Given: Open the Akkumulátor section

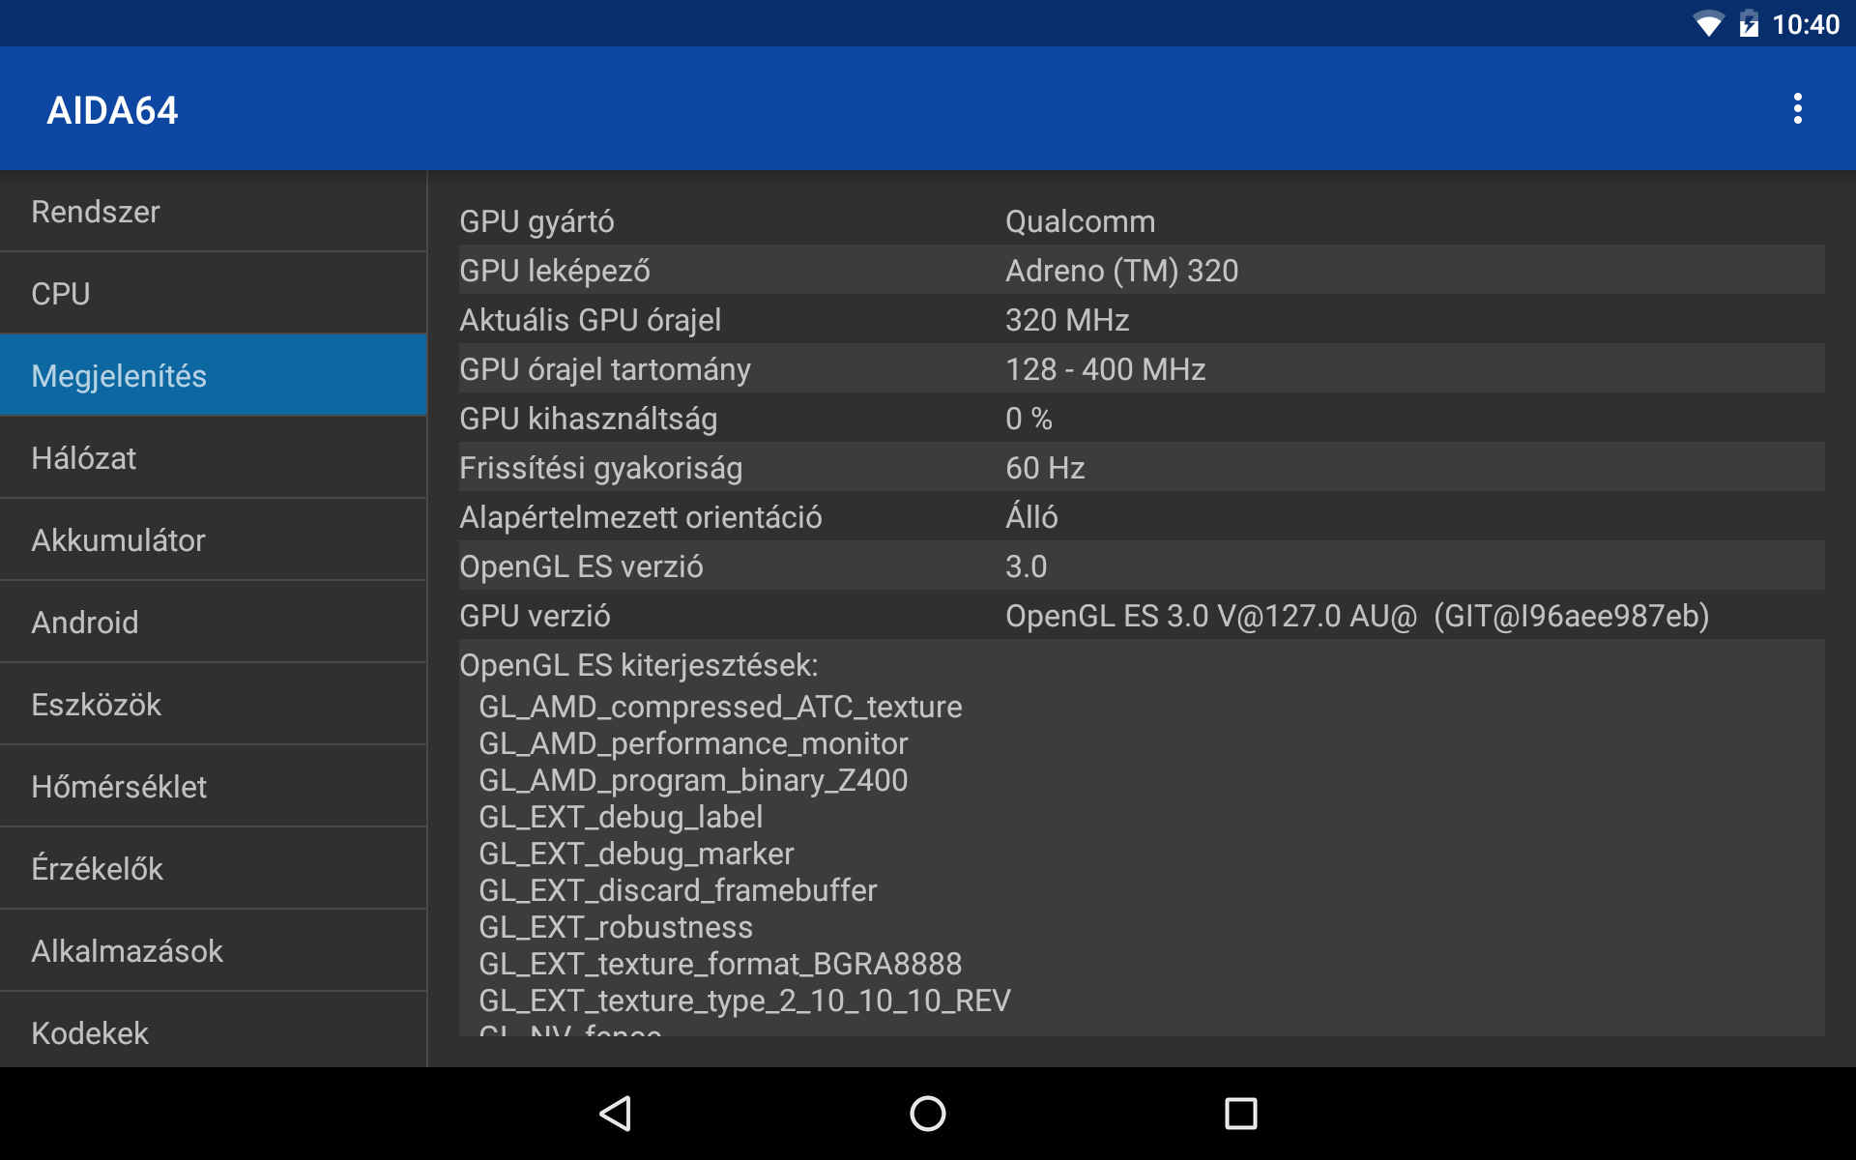Looking at the screenshot, I should click(214, 540).
